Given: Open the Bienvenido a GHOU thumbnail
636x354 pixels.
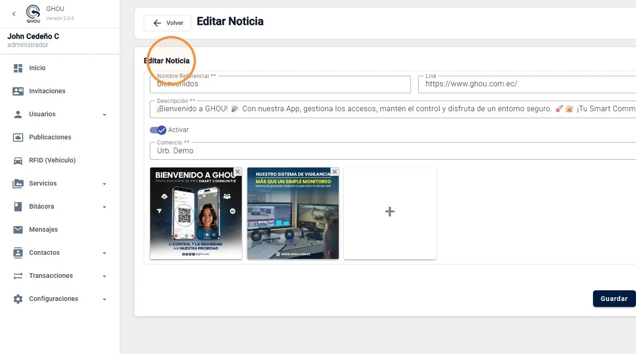Looking at the screenshot, I should (x=196, y=213).
